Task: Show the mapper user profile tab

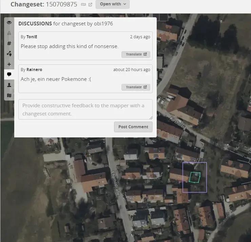Action: (x=9, y=85)
